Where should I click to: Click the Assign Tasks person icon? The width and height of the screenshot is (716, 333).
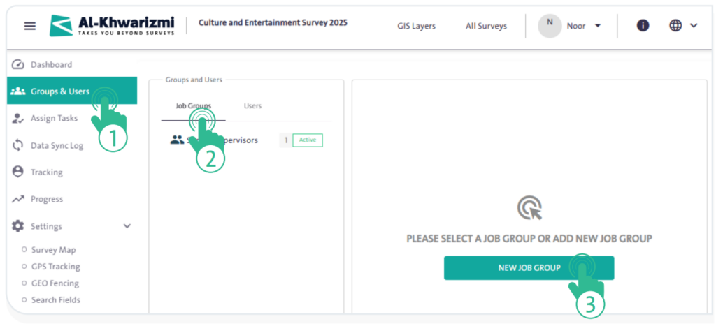[19, 119]
